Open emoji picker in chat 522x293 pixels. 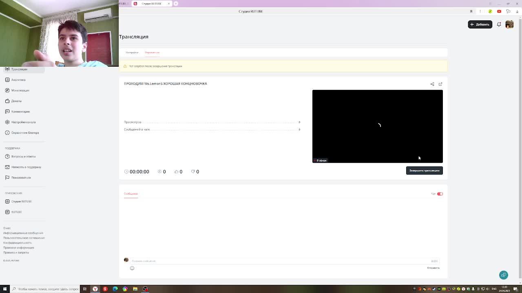click(x=132, y=268)
